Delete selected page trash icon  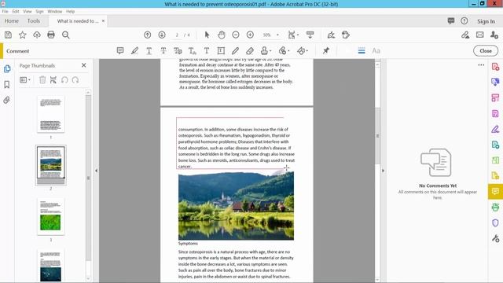pos(42,80)
